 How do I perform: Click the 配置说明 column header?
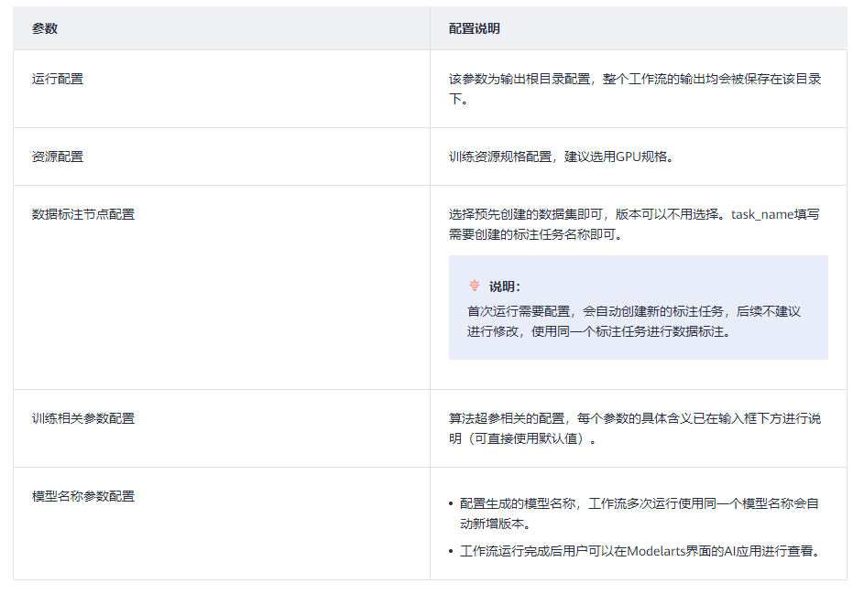click(474, 28)
